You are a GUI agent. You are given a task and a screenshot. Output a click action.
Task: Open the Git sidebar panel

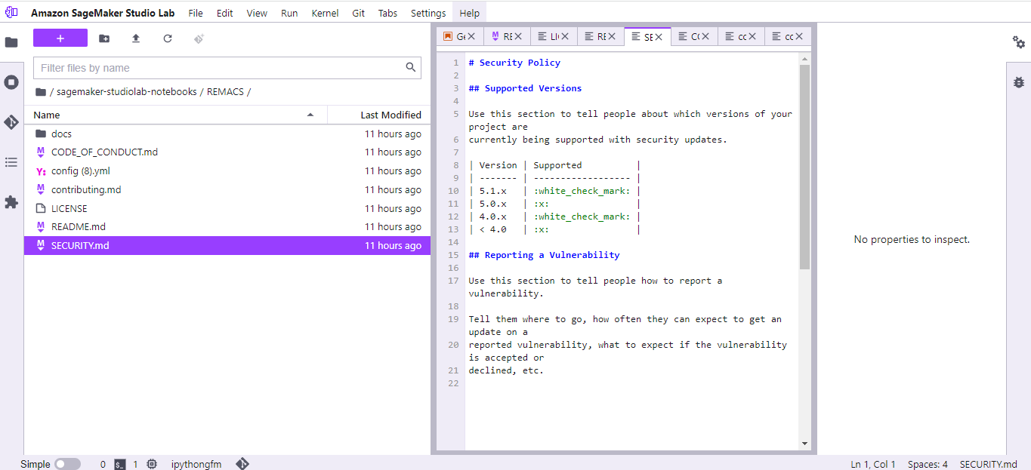tap(11, 122)
